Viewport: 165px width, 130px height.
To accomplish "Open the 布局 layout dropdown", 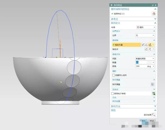I will (x=145, y=27).
